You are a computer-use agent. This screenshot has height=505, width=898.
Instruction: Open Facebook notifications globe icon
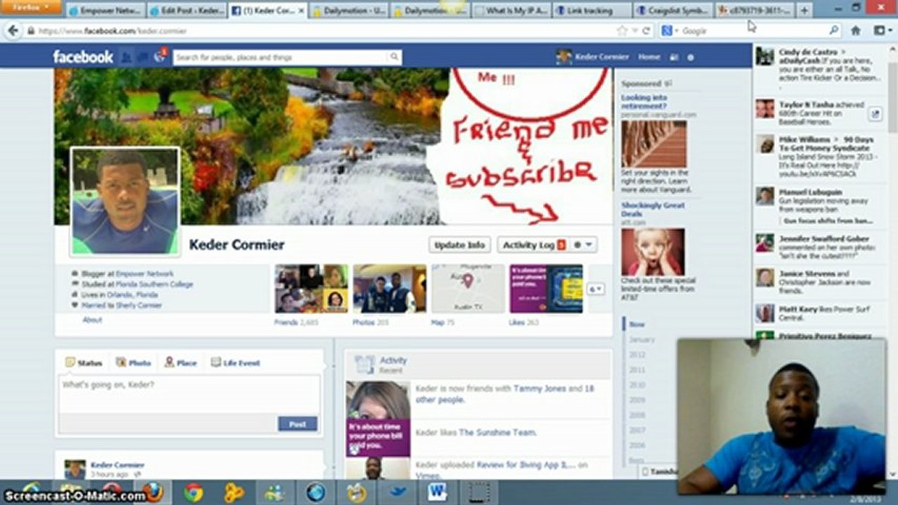tap(159, 57)
